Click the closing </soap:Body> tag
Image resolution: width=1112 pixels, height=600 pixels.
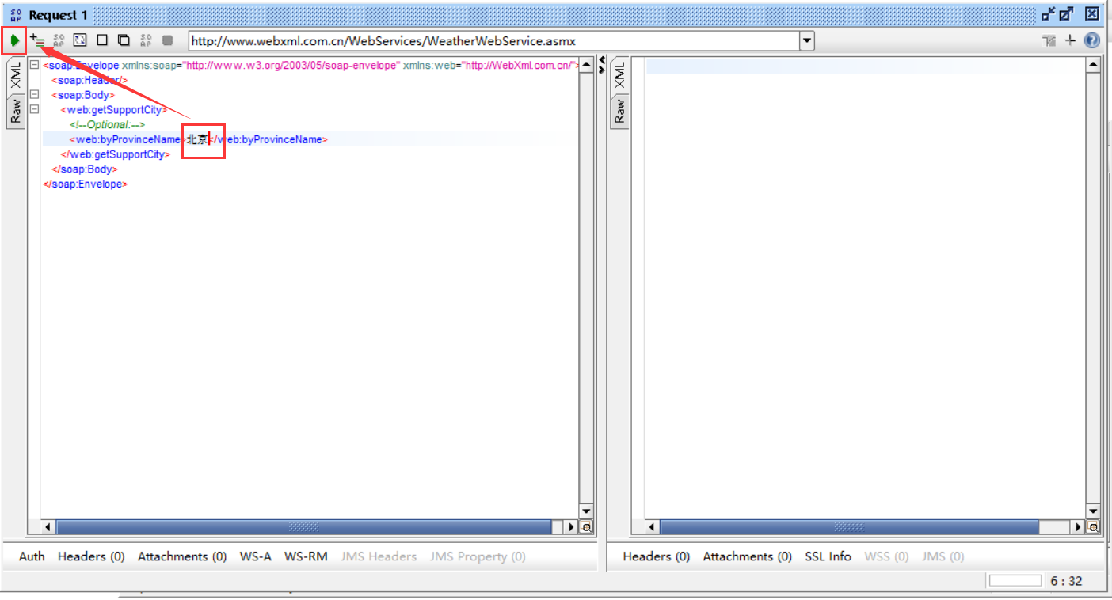[x=85, y=169]
